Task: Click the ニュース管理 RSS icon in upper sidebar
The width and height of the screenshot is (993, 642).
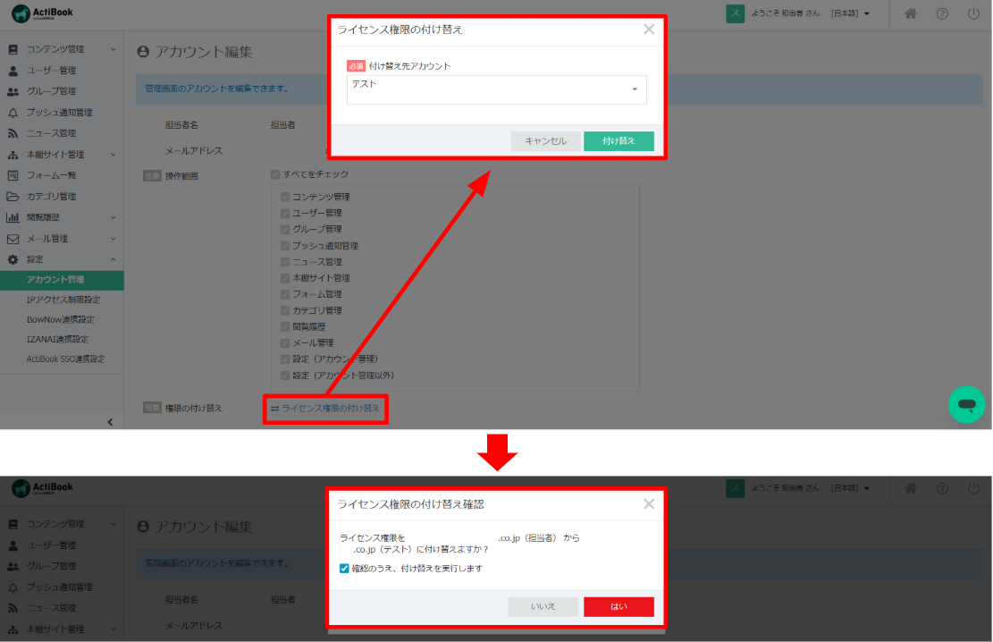Action: coord(13,133)
